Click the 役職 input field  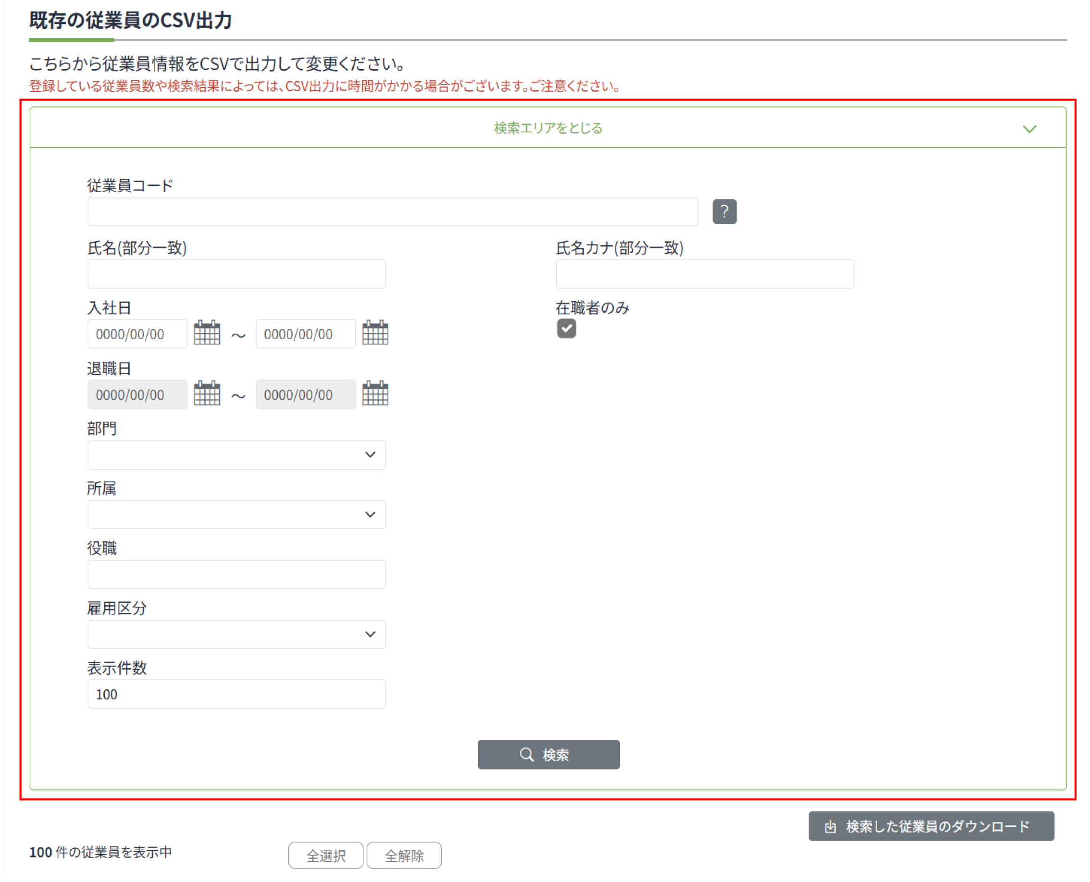tap(236, 575)
